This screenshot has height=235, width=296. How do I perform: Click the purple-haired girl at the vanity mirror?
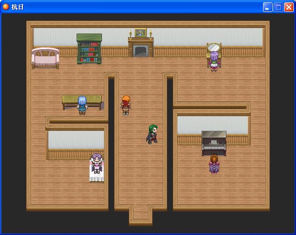[x=214, y=61]
